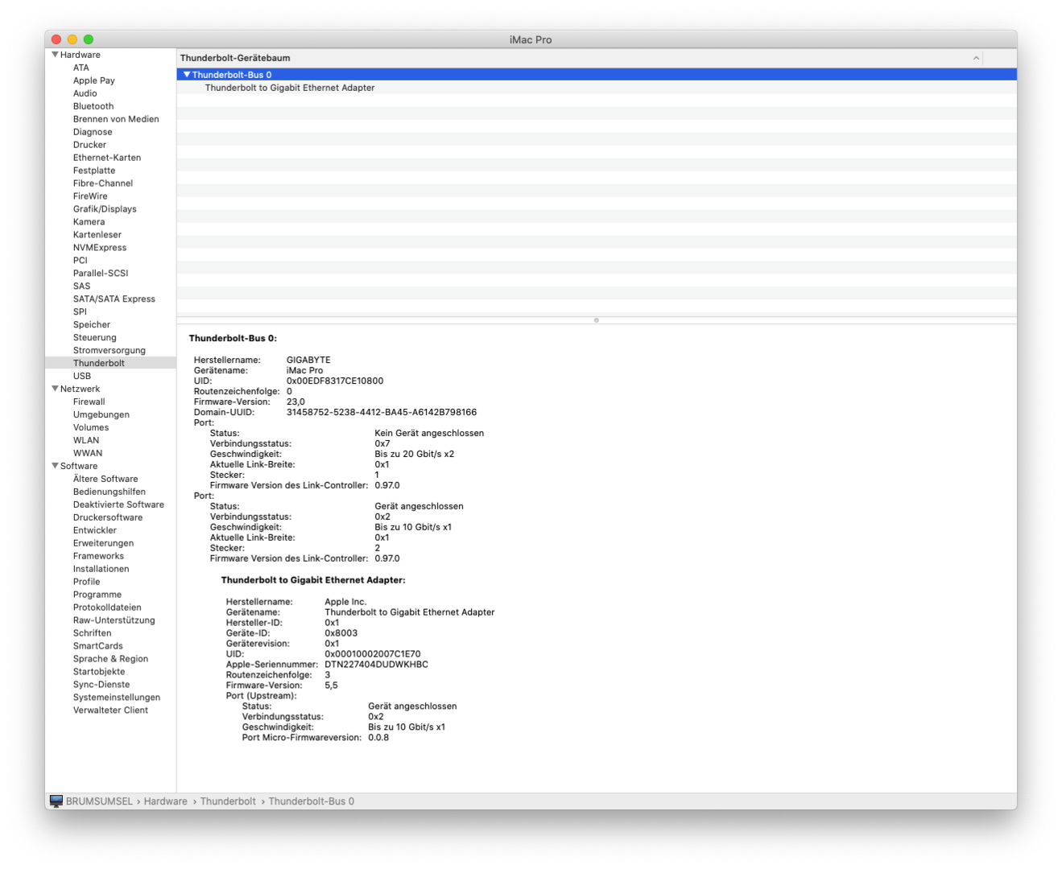Select SPI in sidebar
The width and height of the screenshot is (1062, 869).
pos(80,312)
